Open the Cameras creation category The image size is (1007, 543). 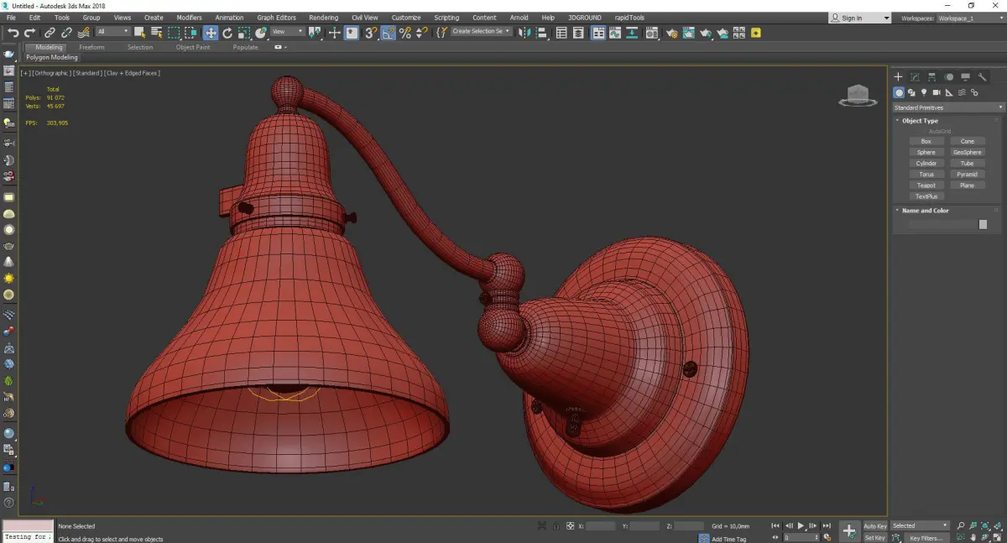[x=937, y=93]
